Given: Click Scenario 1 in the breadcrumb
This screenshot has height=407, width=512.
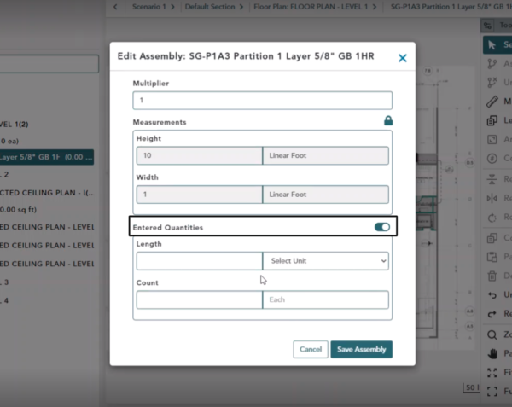Looking at the screenshot, I should [x=148, y=7].
